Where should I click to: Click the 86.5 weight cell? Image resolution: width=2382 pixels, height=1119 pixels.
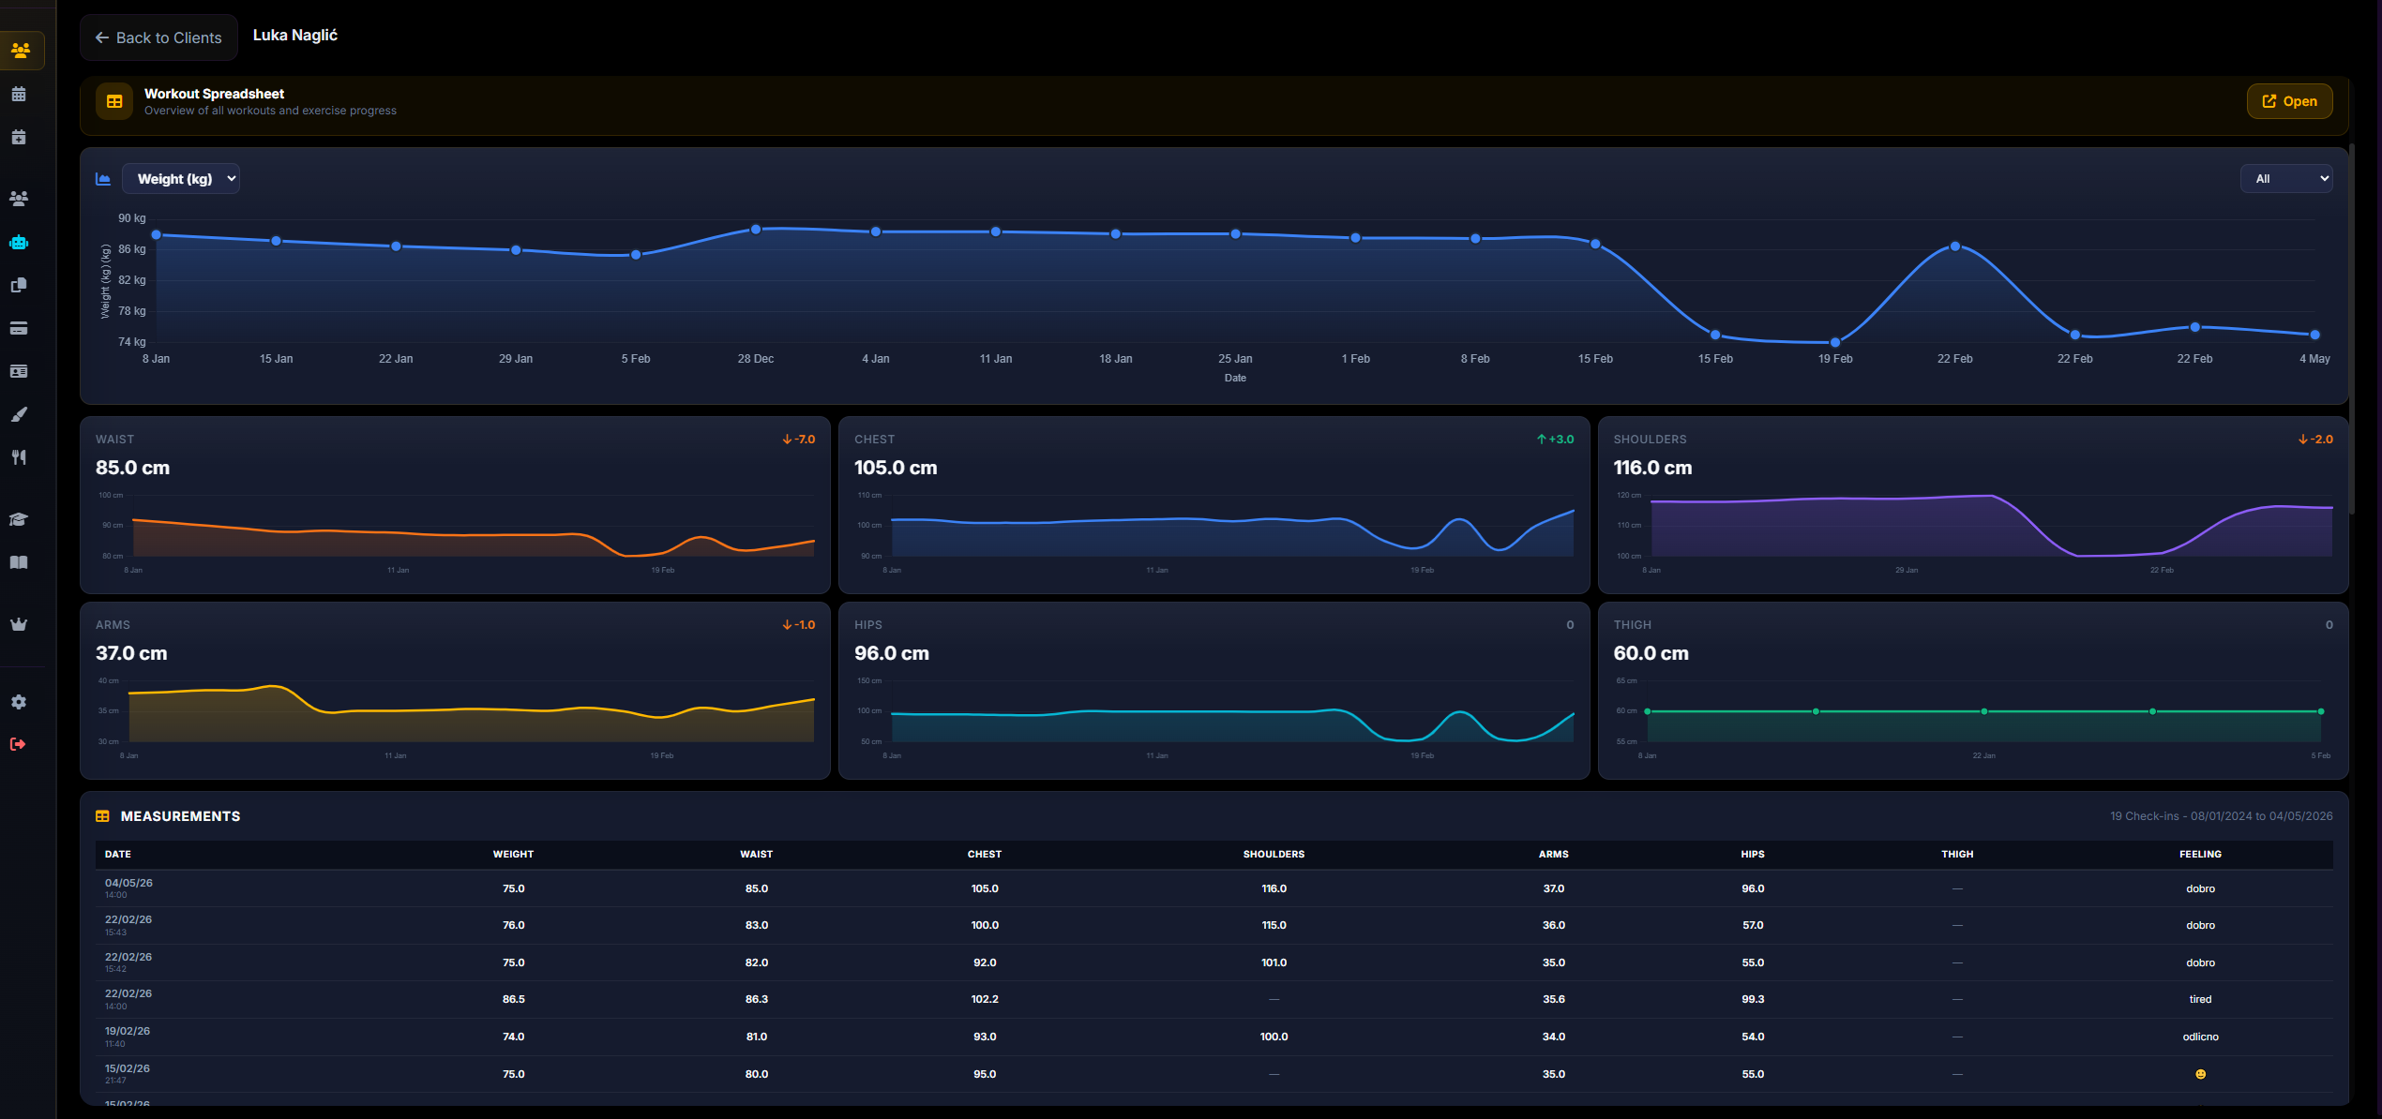(514, 999)
